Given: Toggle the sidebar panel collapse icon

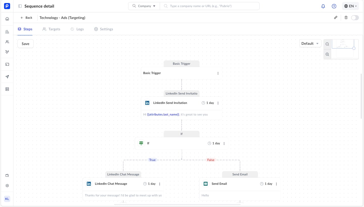Looking at the screenshot, I should tap(20, 6).
